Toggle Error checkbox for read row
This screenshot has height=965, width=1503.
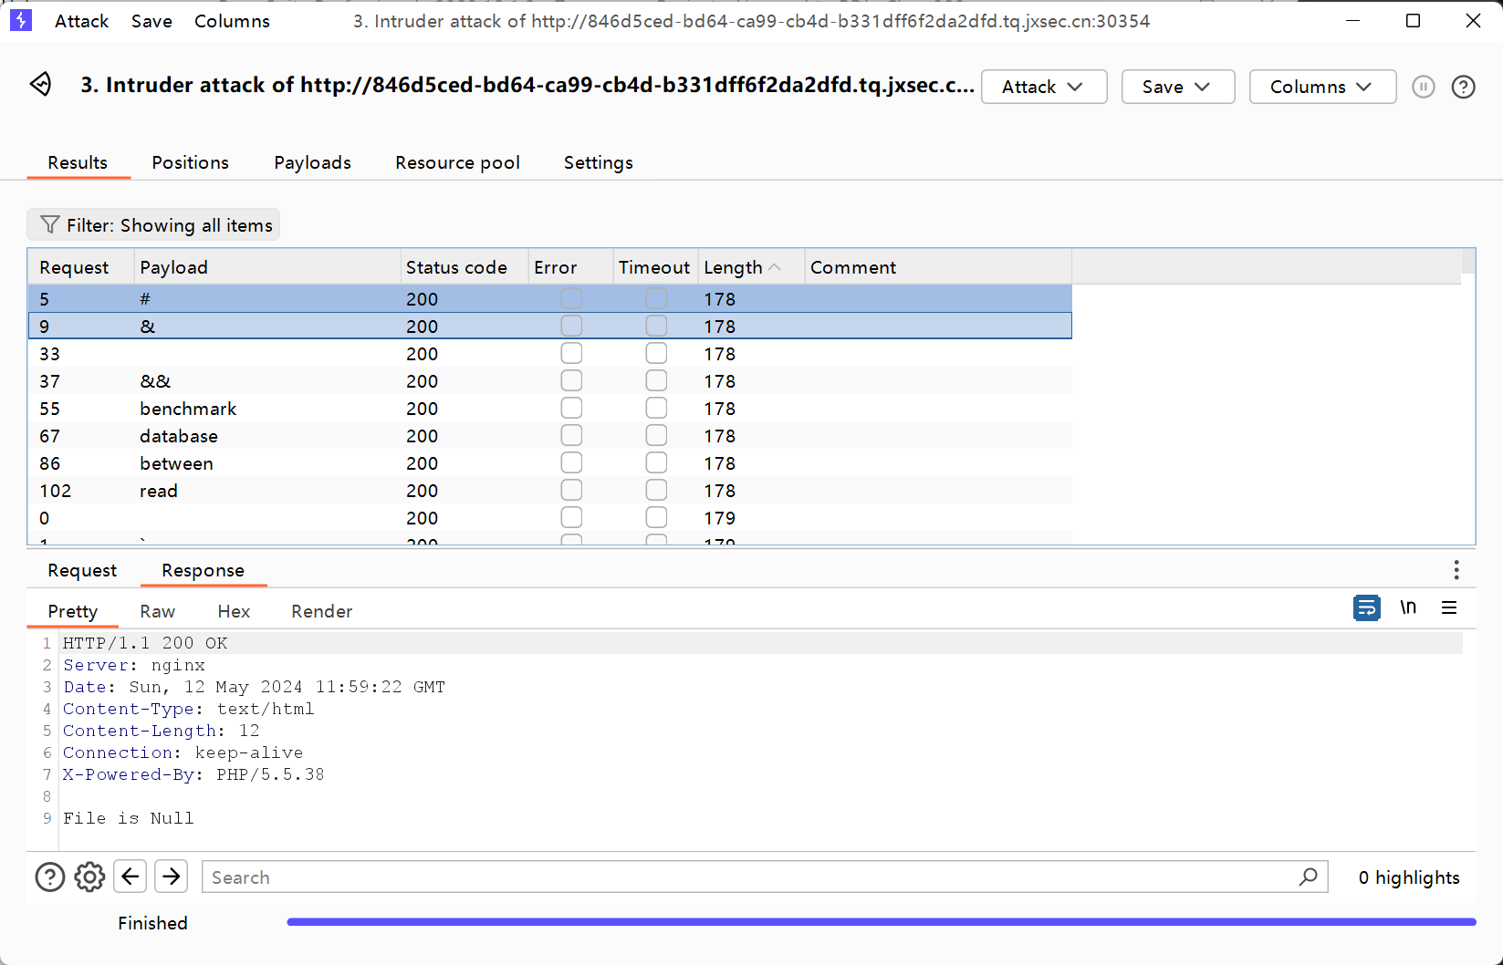[x=571, y=490]
